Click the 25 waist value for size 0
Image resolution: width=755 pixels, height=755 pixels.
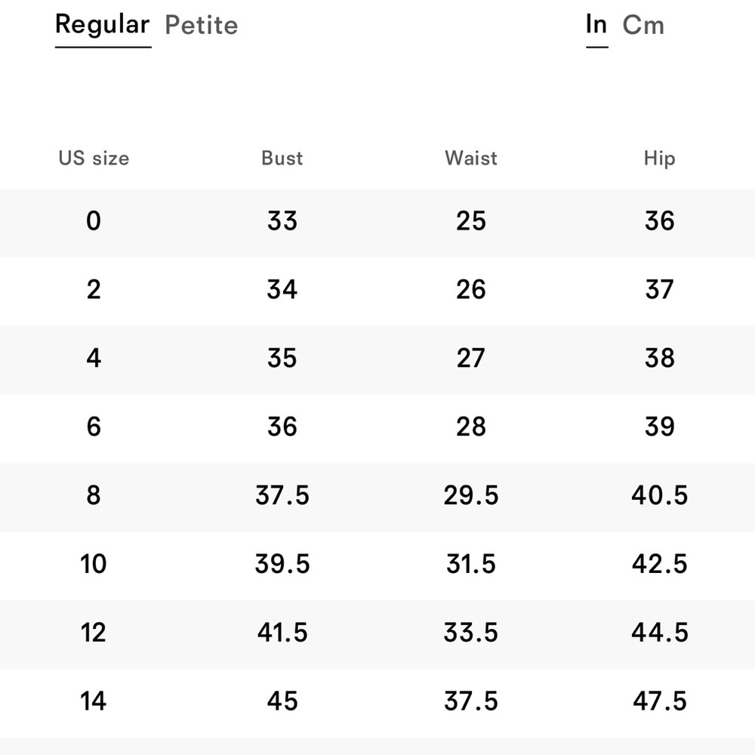pyautogui.click(x=471, y=222)
